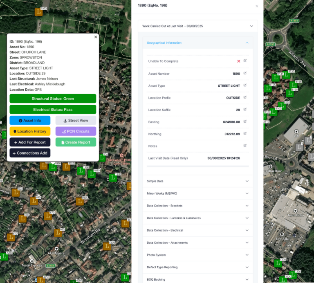The height and width of the screenshot is (283, 314).
Task: Click street light marker 5935 on map
Action: [79, 201]
